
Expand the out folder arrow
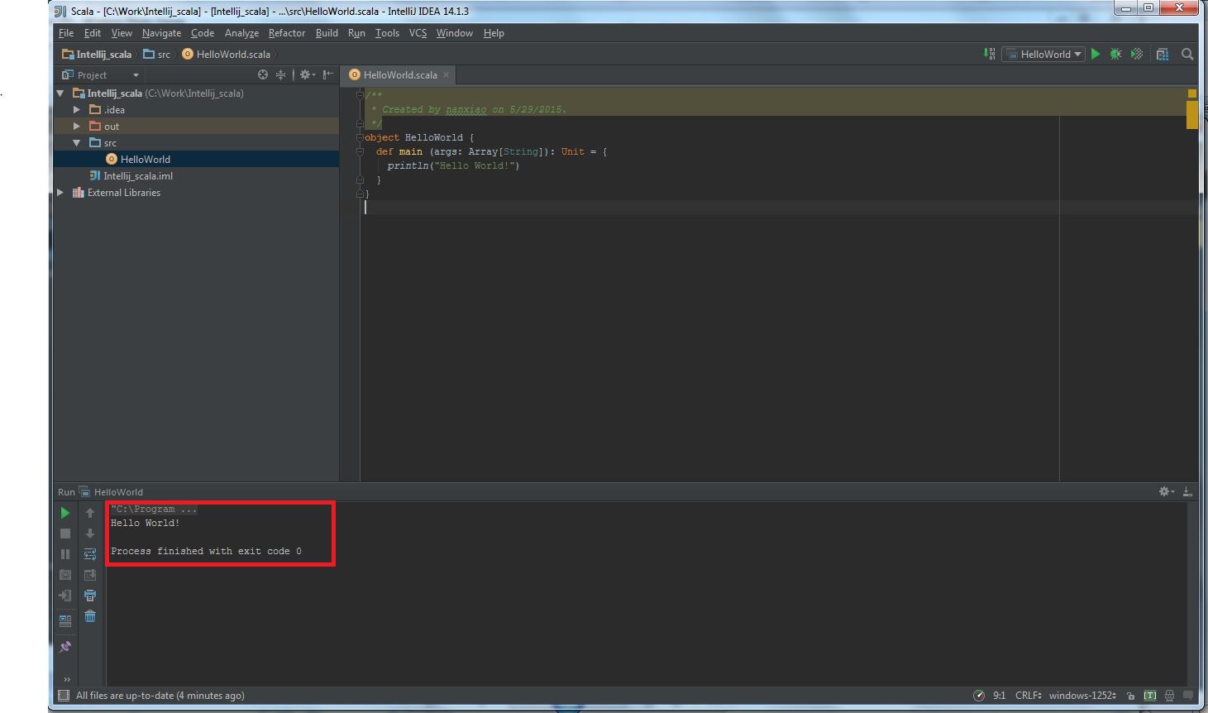pyautogui.click(x=77, y=127)
